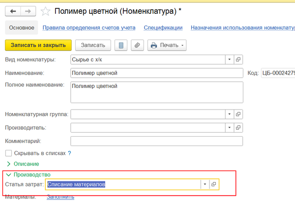
Task: Open the Статья затрат dropdown list
Action: coord(204,184)
